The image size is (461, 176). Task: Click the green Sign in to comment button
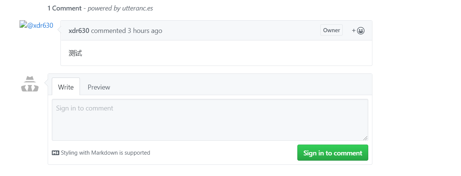point(333,153)
